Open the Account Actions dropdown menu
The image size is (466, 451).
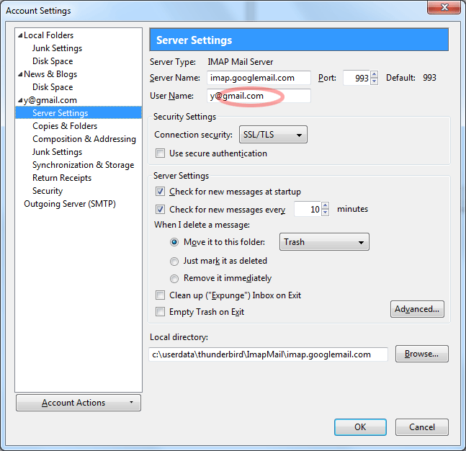pyautogui.click(x=79, y=403)
